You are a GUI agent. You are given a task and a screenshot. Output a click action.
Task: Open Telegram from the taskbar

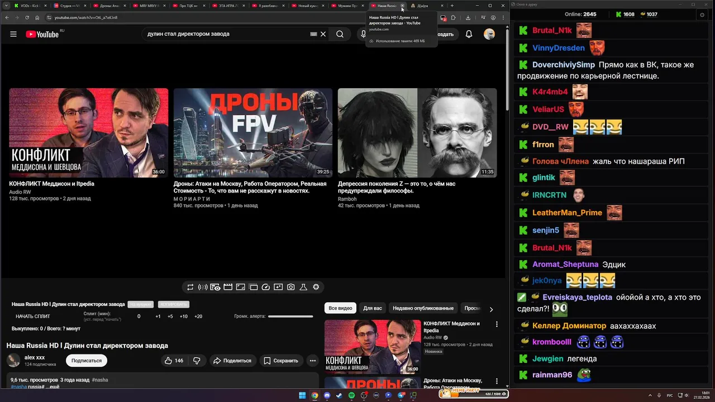click(401, 395)
